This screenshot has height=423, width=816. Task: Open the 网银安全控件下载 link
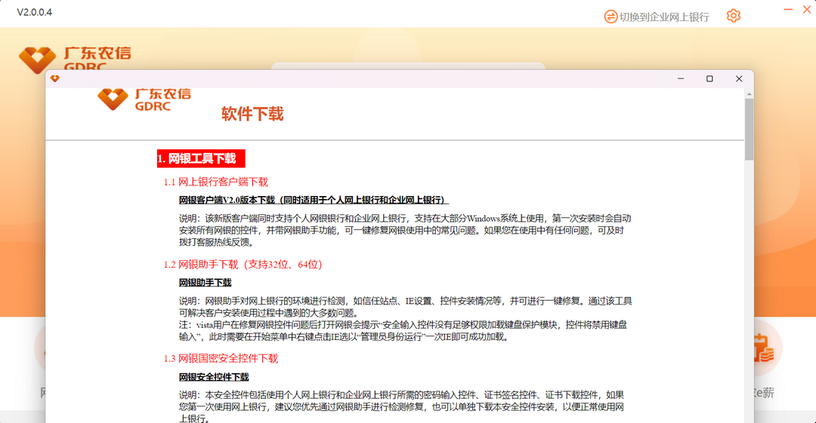(214, 377)
